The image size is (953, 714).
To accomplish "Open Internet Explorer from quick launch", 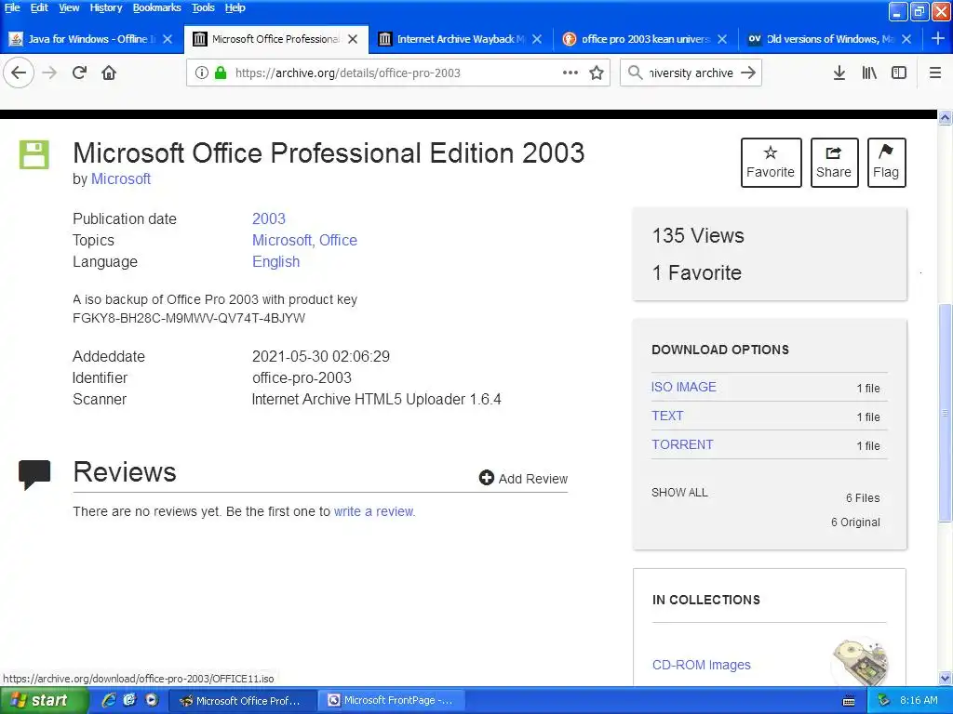I will 109,700.
